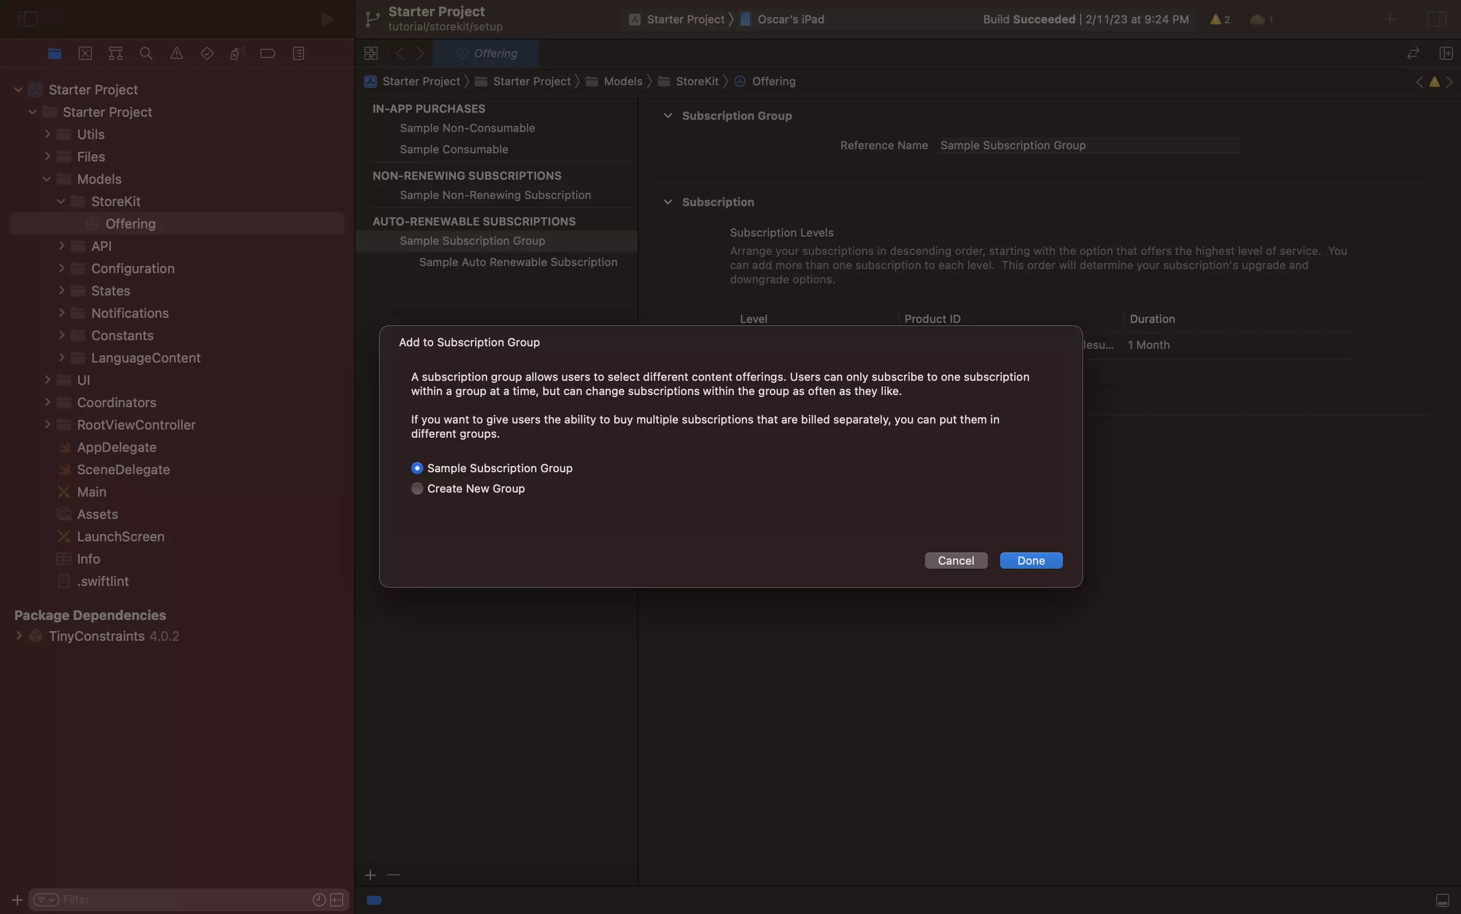
Task: Add file with navigator plus button
Action: pyautogui.click(x=18, y=899)
